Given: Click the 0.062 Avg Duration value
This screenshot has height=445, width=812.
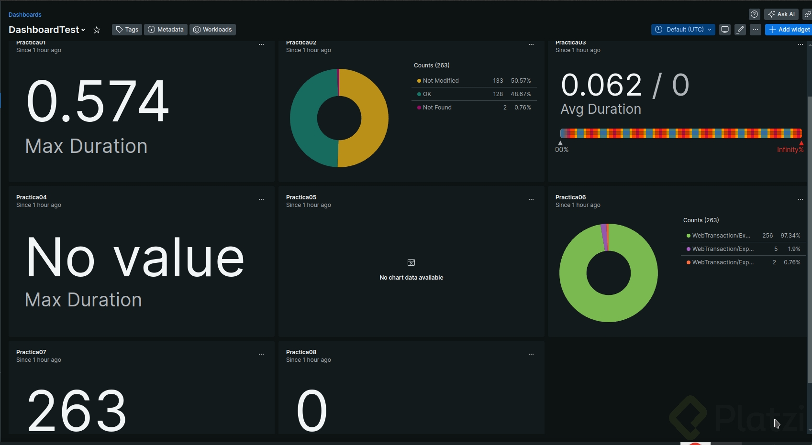Looking at the screenshot, I should 601,85.
